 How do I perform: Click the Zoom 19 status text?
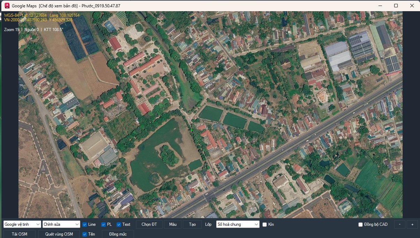click(x=12, y=30)
